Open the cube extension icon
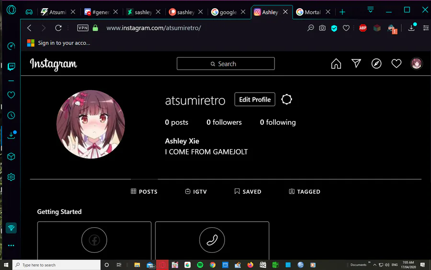The image size is (431, 270). (x=377, y=28)
